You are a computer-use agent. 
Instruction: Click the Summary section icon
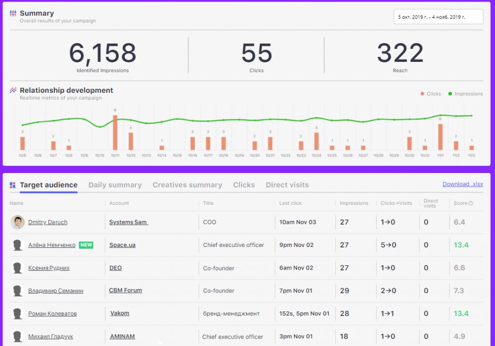pyautogui.click(x=13, y=13)
